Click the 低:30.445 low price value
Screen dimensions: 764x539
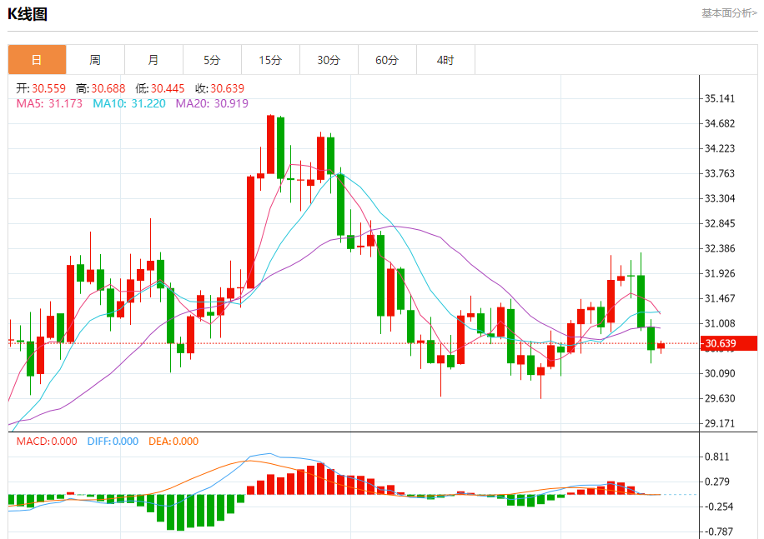point(160,88)
